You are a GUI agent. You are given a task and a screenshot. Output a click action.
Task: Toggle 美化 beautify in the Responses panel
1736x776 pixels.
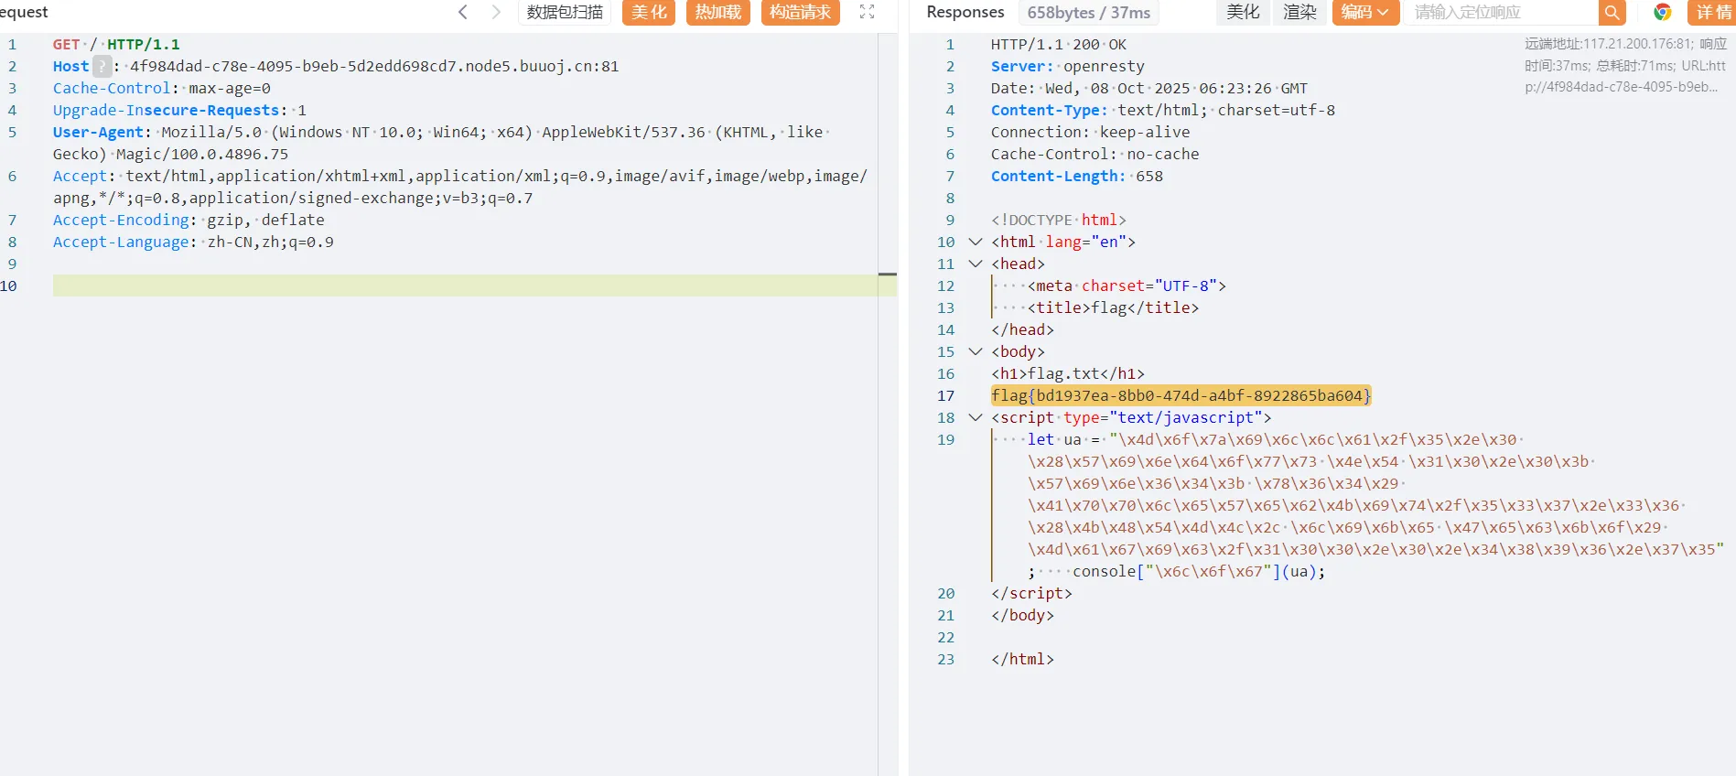pyautogui.click(x=1243, y=13)
